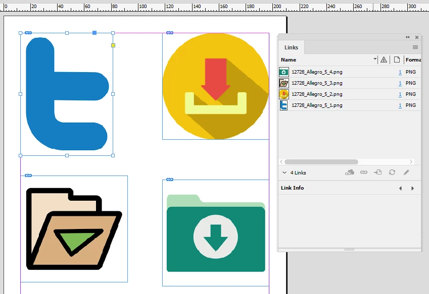429x294 pixels.
Task: Select the open beige folder image
Action: (74, 229)
